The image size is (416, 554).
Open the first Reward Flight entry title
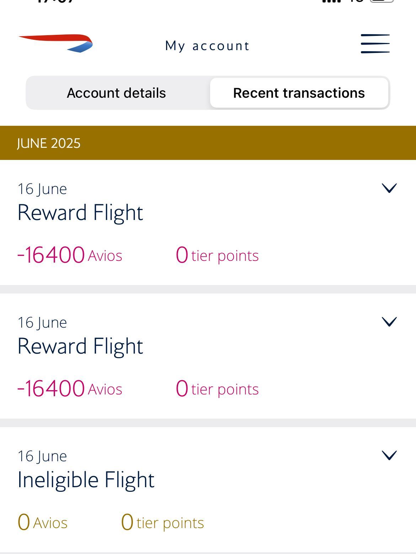pyautogui.click(x=80, y=213)
